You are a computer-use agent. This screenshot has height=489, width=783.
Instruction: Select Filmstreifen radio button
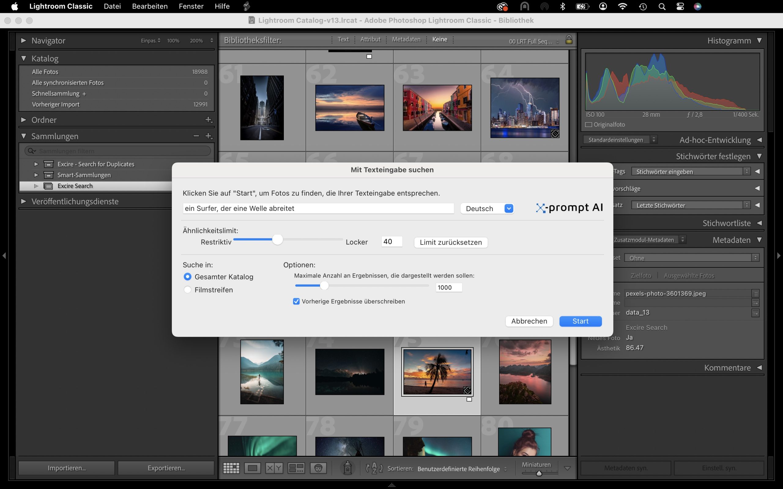tap(187, 290)
